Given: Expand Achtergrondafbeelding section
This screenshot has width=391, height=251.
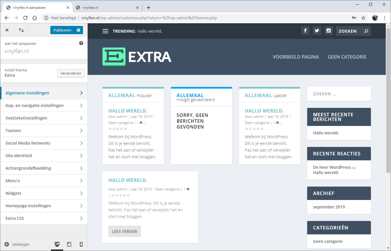Looking at the screenshot, I should (44, 168).
